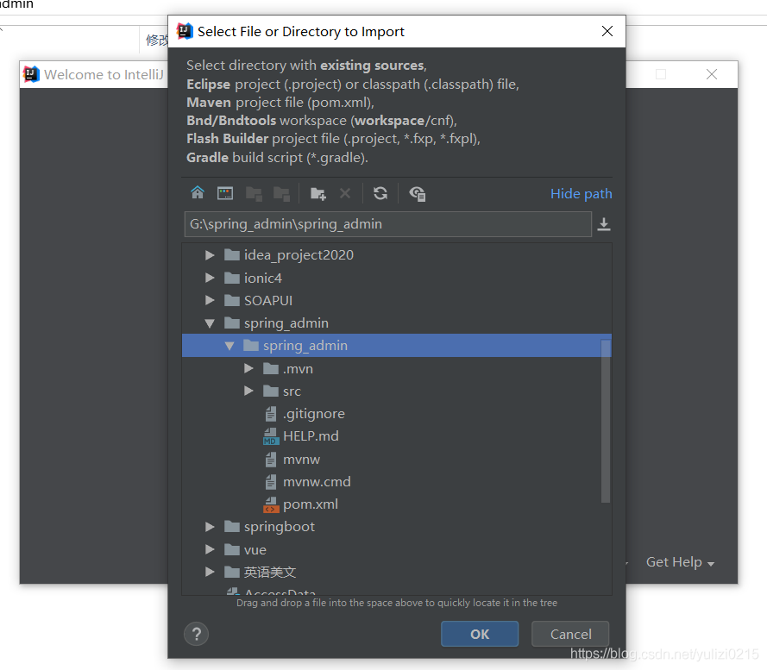Refresh the file tree
The height and width of the screenshot is (670, 767).
pyautogui.click(x=380, y=193)
